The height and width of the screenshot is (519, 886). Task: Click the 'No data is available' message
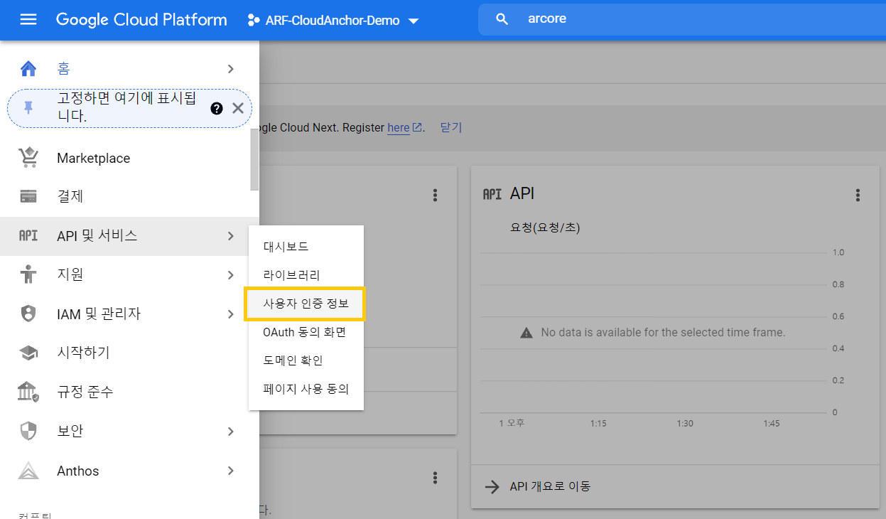tap(663, 332)
